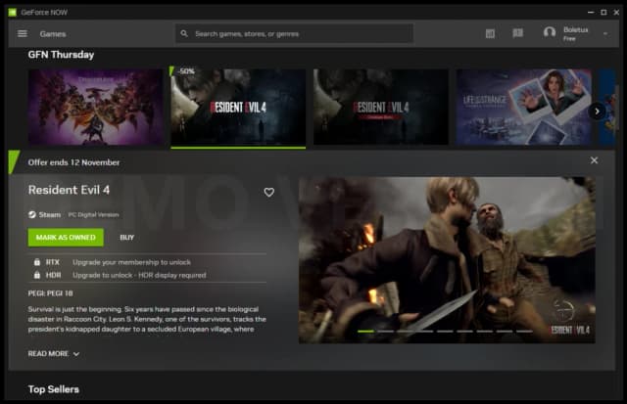Select the first green slideshow indicator

365,331
